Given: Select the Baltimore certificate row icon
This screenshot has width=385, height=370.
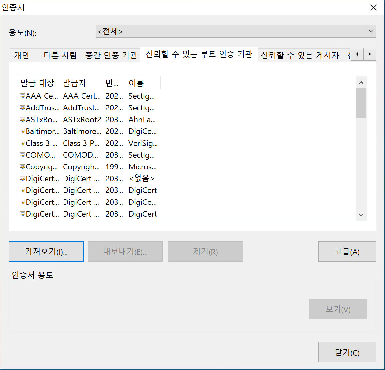Looking at the screenshot, I should (22, 131).
